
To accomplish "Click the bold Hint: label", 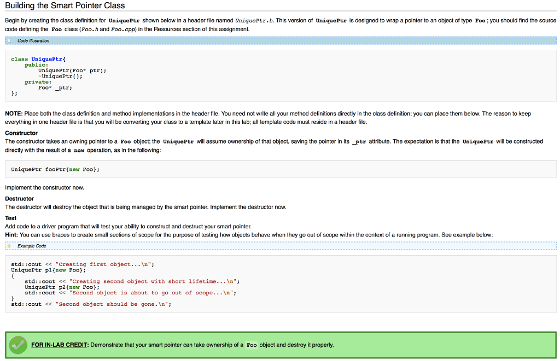I will [12, 235].
